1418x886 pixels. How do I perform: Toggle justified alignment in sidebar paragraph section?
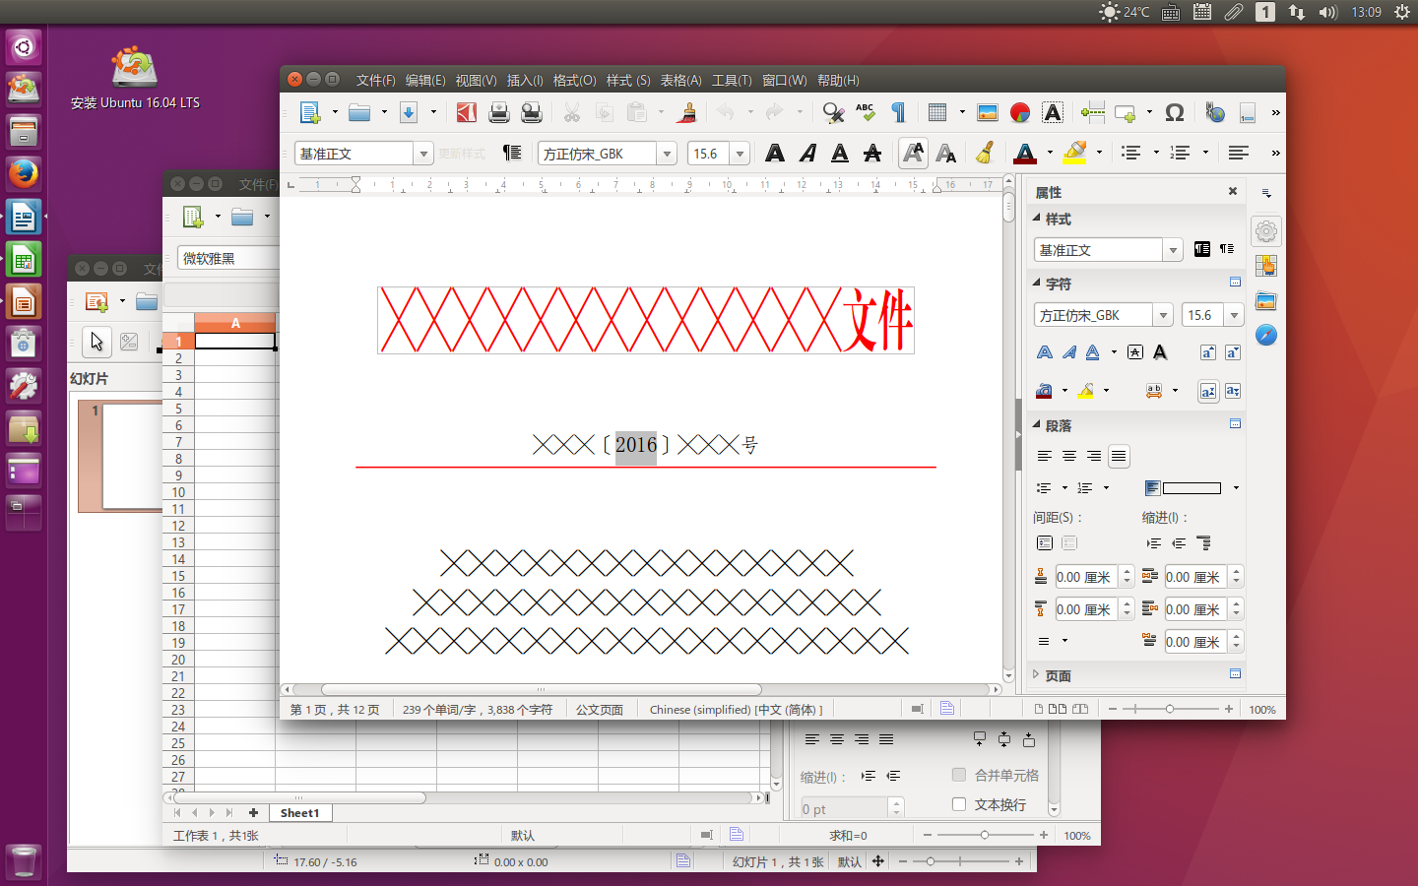coord(1119,456)
